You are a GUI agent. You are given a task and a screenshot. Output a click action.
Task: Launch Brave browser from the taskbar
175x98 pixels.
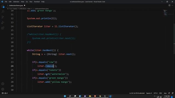point(95,96)
